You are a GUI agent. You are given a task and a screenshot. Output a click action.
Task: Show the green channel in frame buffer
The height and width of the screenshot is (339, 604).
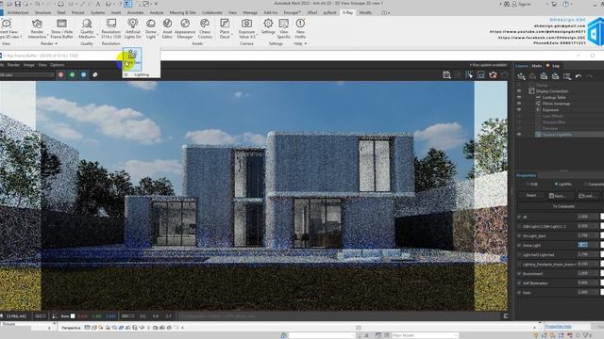click(72, 74)
